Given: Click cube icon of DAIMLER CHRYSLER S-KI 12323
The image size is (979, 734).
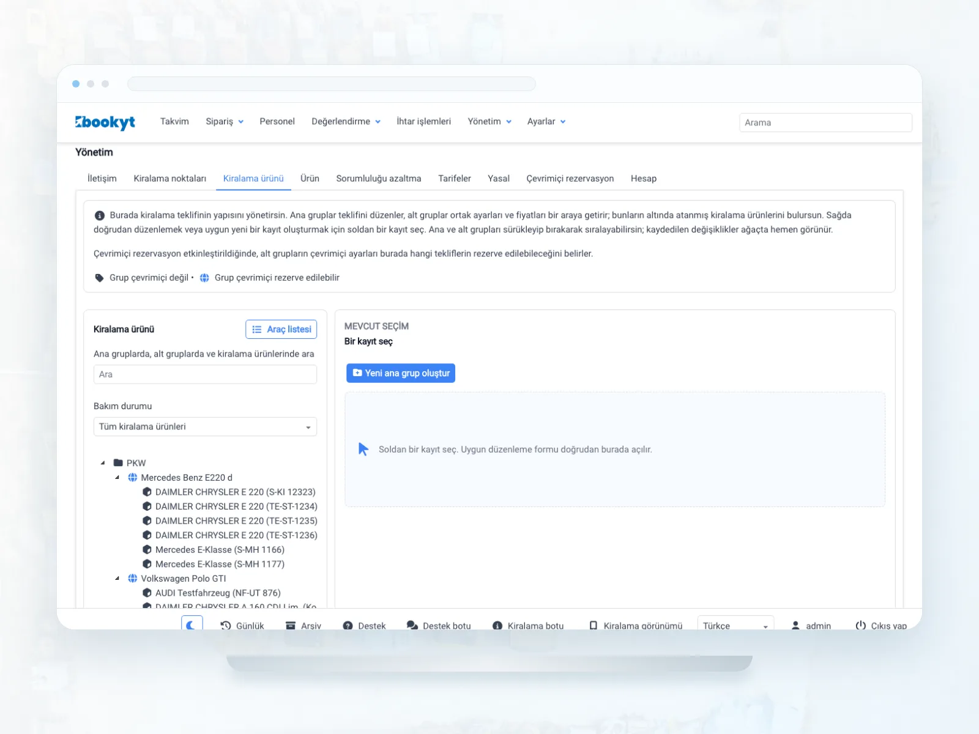Looking at the screenshot, I should click(x=147, y=492).
